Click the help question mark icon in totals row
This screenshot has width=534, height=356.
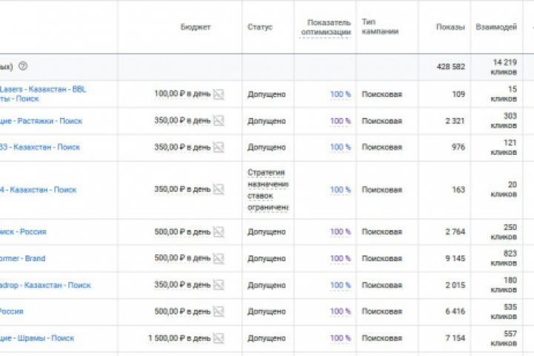[x=23, y=66]
